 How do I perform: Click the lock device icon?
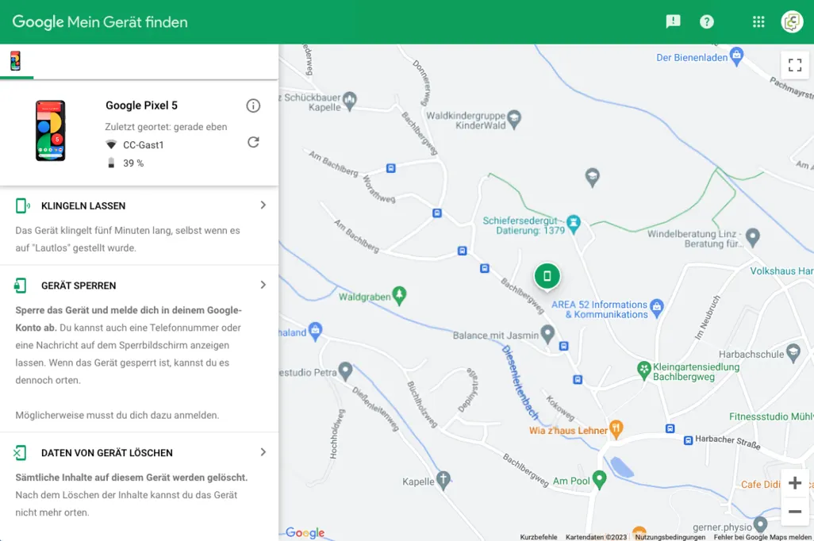(x=21, y=285)
